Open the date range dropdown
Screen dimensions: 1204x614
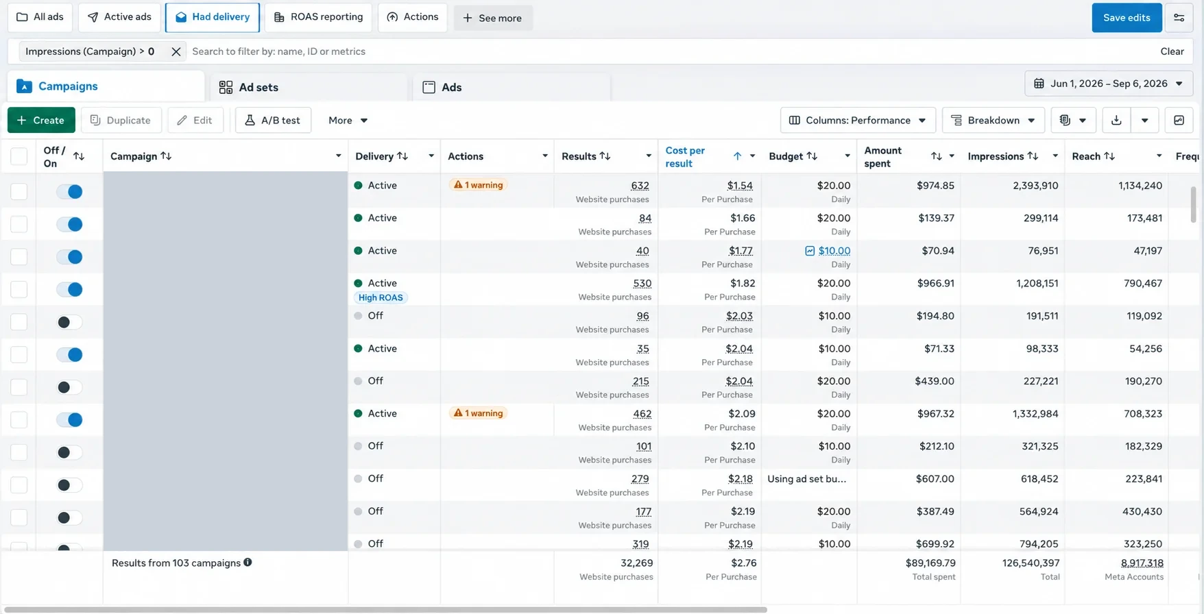coord(1109,84)
